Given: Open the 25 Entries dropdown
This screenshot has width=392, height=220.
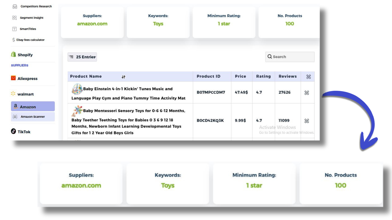Looking at the screenshot, I should point(82,57).
